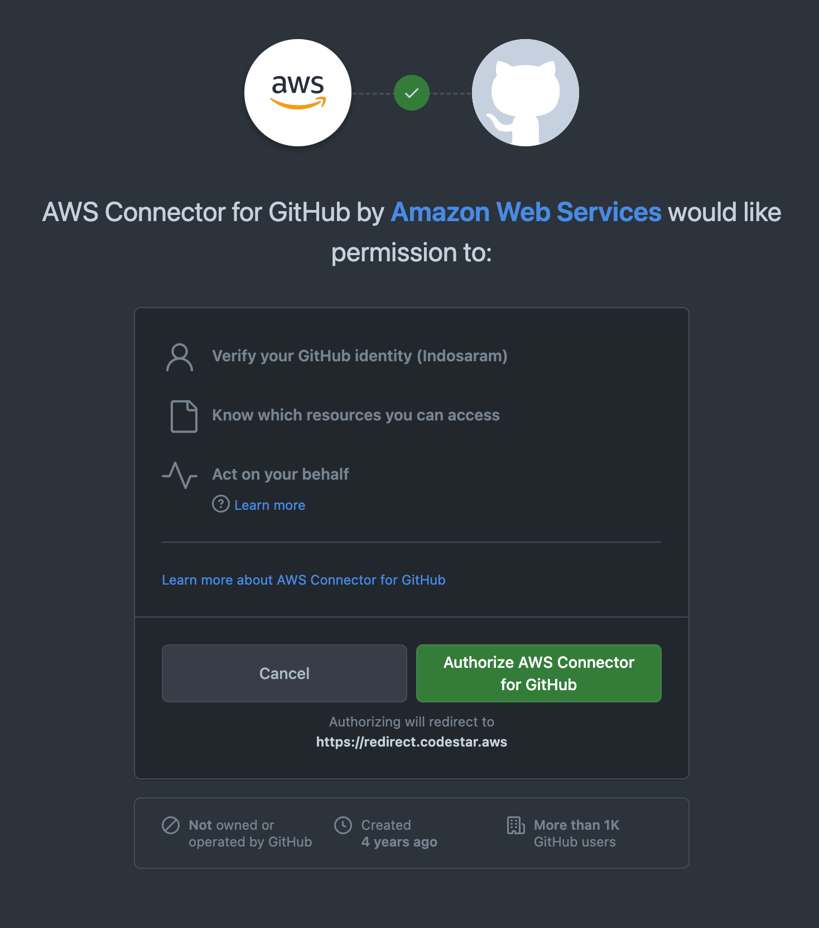Click More than 1K GitHub users text

577,833
